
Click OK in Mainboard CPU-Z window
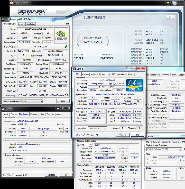tap(66, 175)
